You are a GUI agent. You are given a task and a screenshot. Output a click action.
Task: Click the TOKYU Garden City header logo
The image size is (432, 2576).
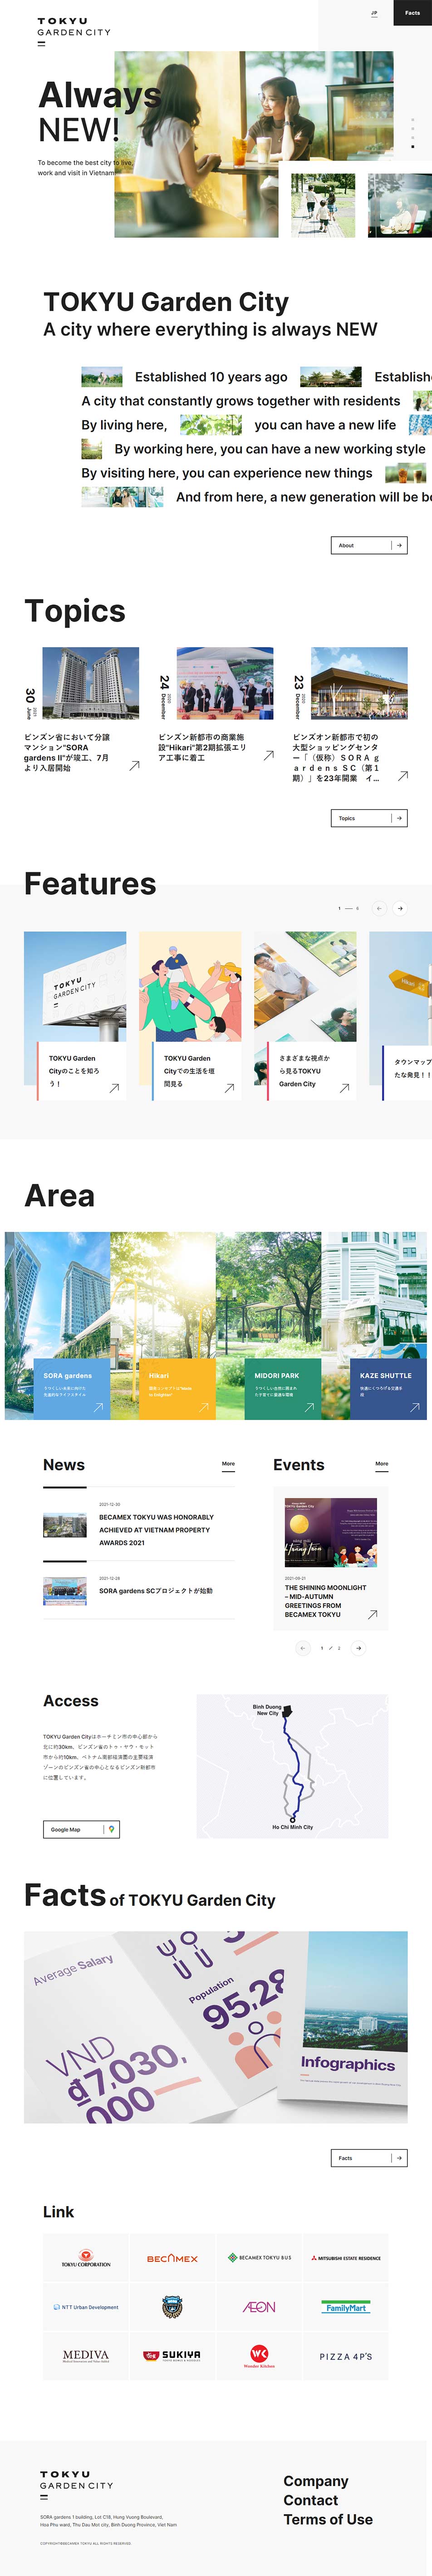(74, 26)
